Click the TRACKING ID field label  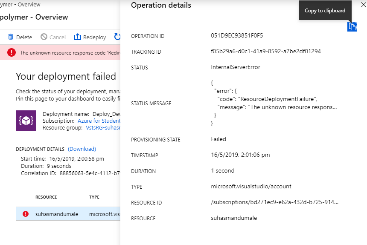tap(146, 52)
